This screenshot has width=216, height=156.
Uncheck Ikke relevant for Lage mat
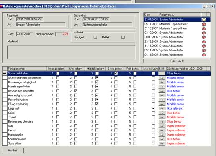(x=153, y=108)
